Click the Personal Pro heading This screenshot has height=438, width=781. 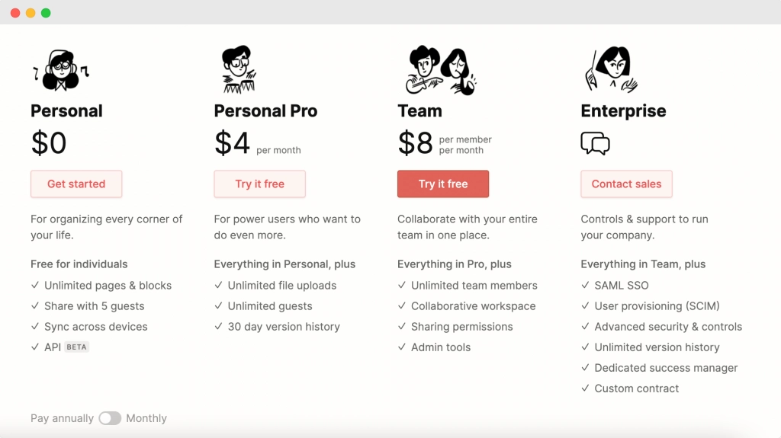[265, 110]
